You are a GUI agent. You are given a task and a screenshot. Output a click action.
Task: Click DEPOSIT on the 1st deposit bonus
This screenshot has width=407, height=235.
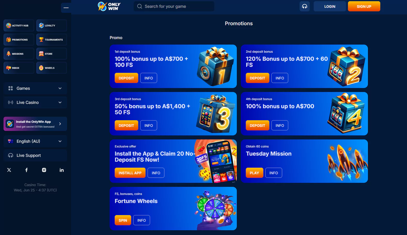click(126, 78)
